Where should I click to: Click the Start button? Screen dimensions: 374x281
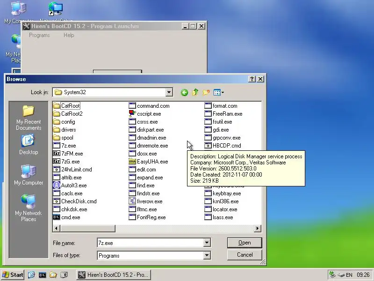(13, 275)
